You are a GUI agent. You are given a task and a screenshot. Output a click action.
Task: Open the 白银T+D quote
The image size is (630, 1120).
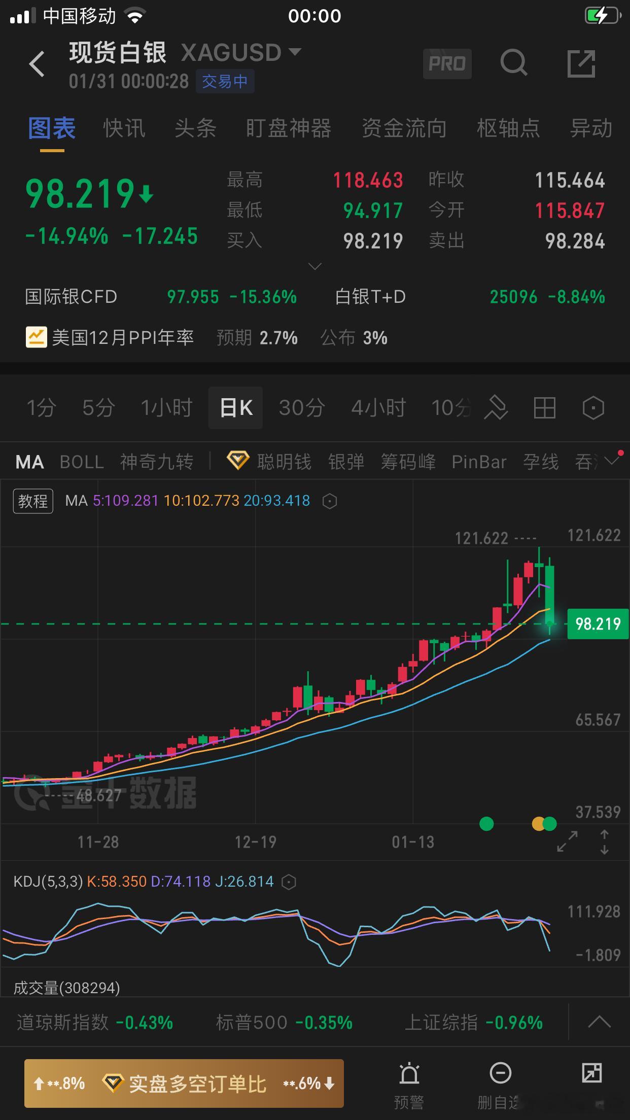pos(470,297)
